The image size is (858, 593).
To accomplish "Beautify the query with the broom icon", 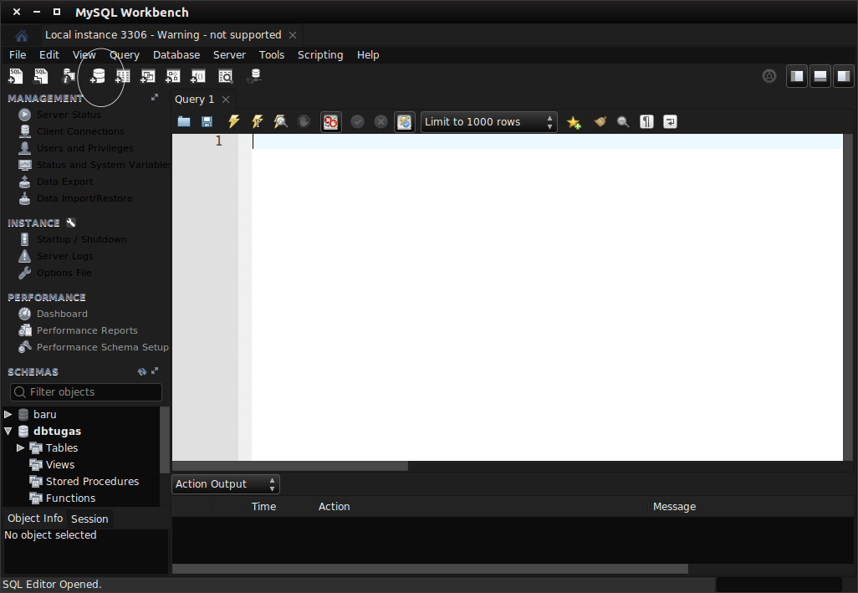I will coord(600,121).
